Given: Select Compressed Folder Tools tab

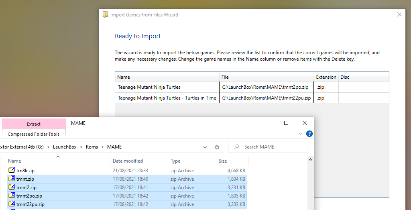Looking at the screenshot, I should pos(34,134).
